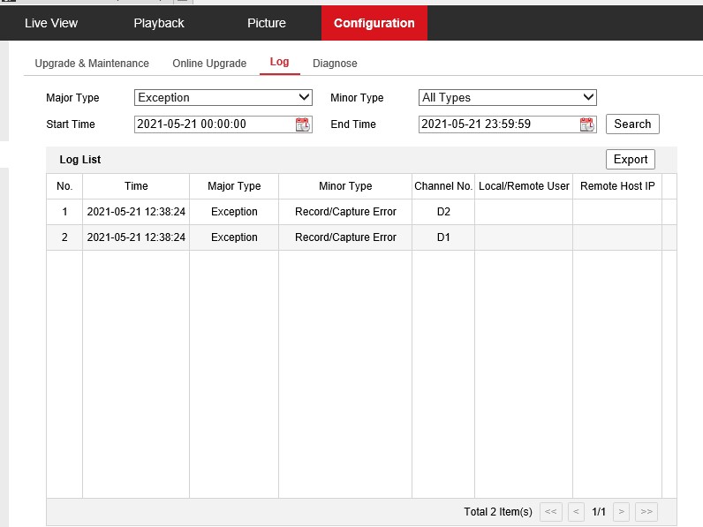Switch to Online Upgrade sub-tab
Screen dimensions: 703x527
[x=209, y=64]
